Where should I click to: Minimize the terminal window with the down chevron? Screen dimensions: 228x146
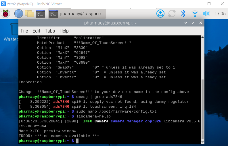(185, 23)
